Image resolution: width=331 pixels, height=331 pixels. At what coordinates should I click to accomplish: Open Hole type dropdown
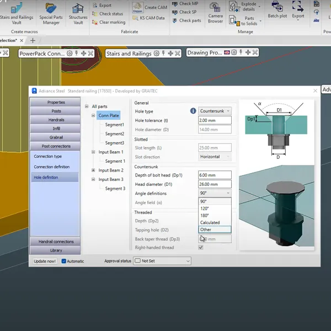215,111
